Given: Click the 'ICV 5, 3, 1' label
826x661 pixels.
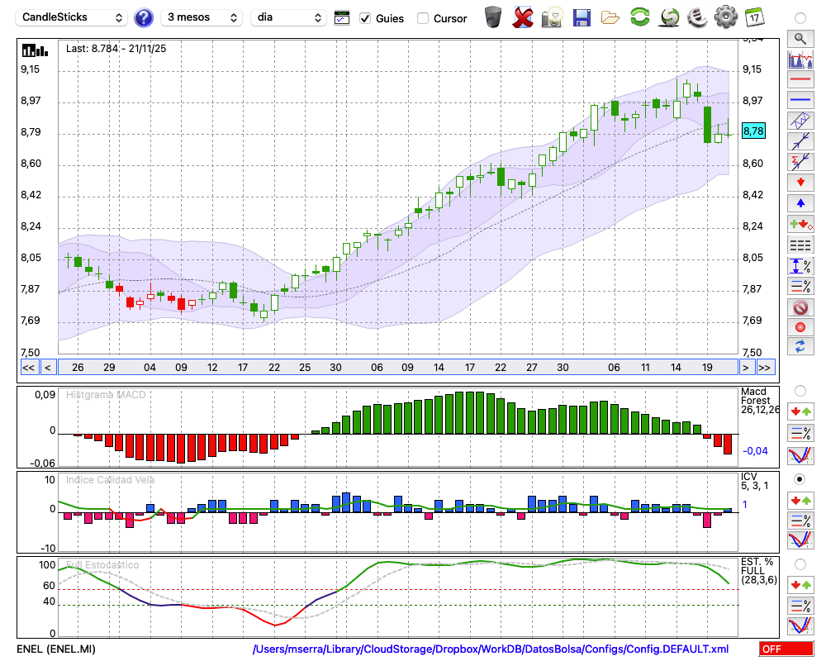Looking at the screenshot, I should (754, 481).
